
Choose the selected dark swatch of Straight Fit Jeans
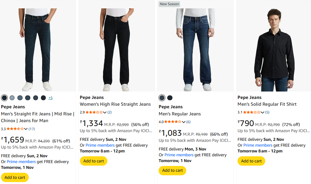[4, 98]
